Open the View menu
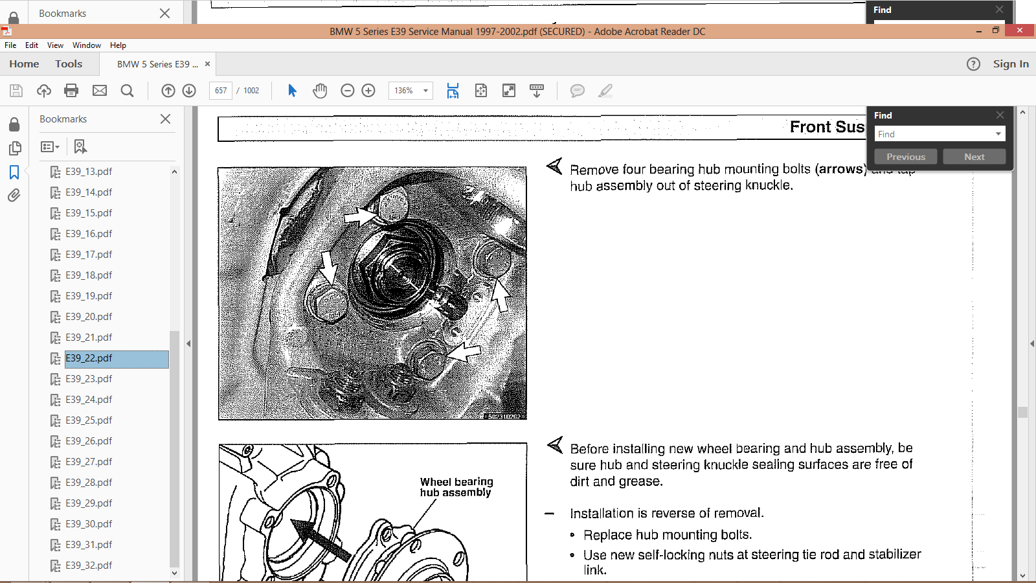Image resolution: width=1036 pixels, height=583 pixels. tap(55, 45)
